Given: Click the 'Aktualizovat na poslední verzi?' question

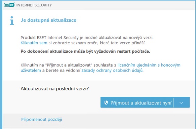Looking at the screenshot, I should tap(54, 89).
